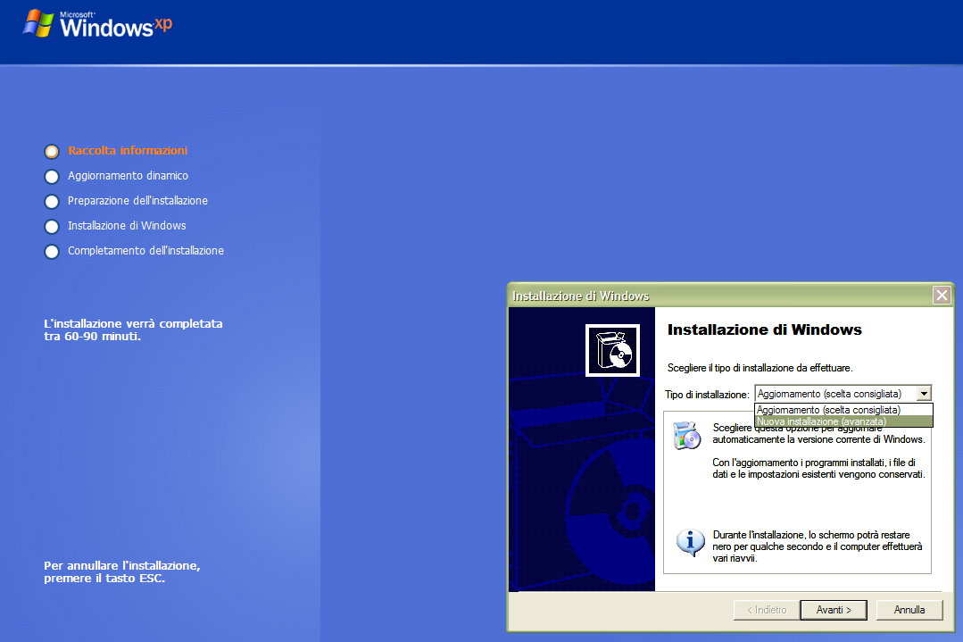Cancel setup with the Annulla button

click(909, 610)
